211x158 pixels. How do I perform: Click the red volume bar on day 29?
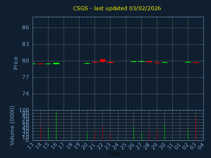(x=157, y=135)
